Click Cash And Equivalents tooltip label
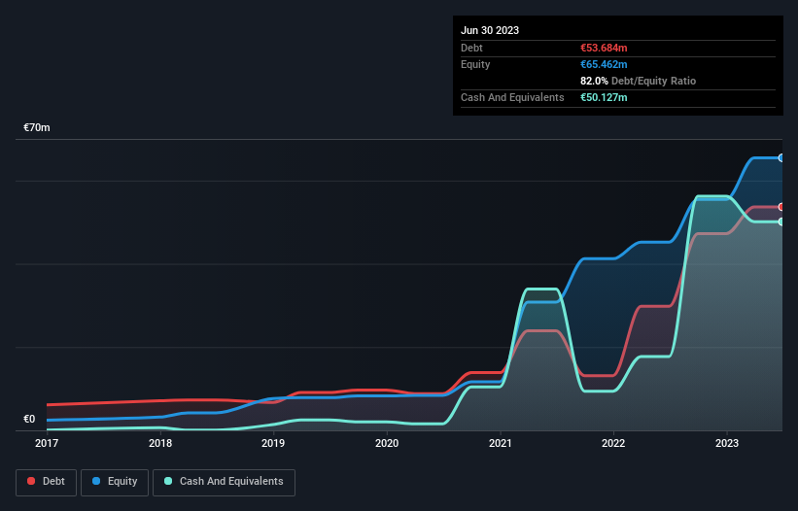 click(x=512, y=97)
